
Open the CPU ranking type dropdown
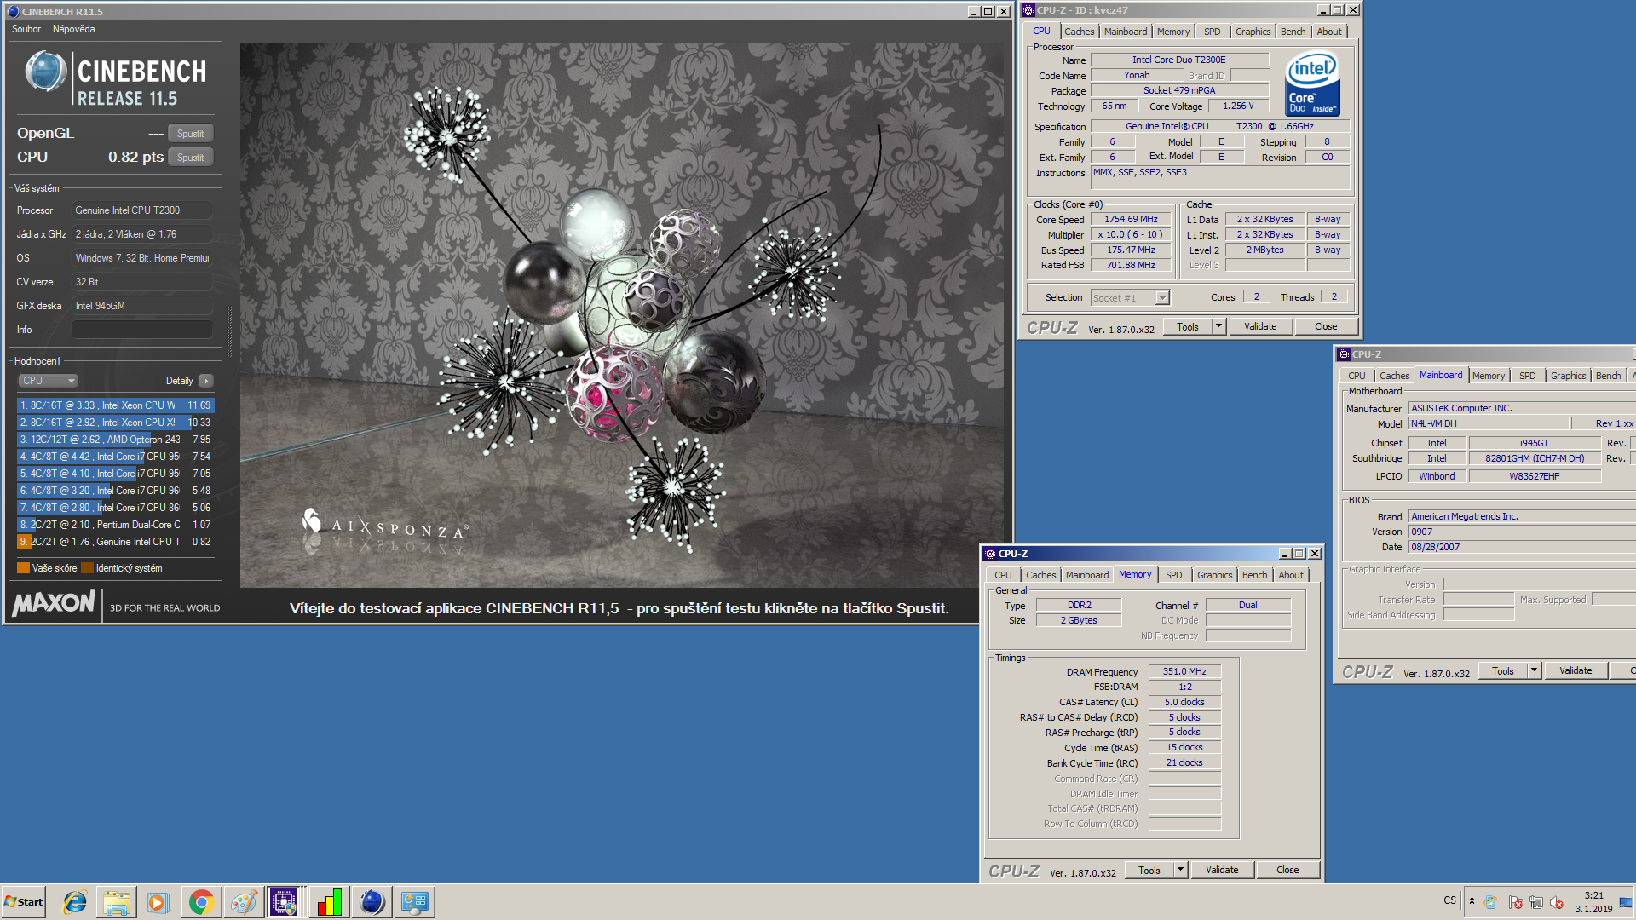point(48,381)
